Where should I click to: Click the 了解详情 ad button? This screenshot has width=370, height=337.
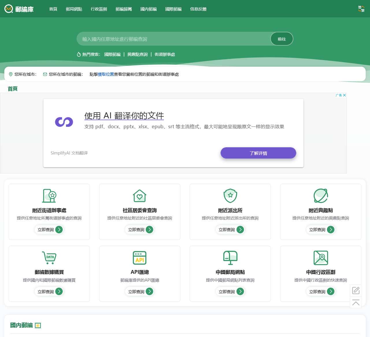(258, 153)
